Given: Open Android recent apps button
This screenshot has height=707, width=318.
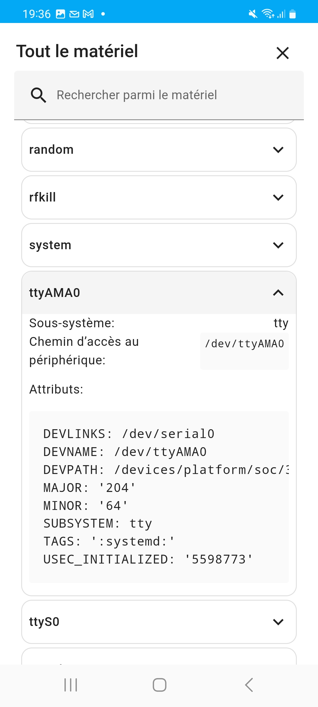Looking at the screenshot, I should point(71,685).
